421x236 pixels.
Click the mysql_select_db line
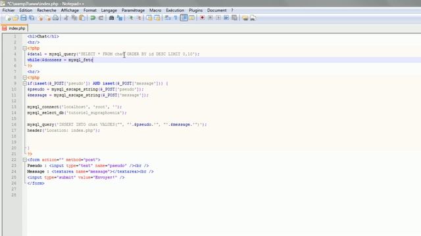point(77,113)
